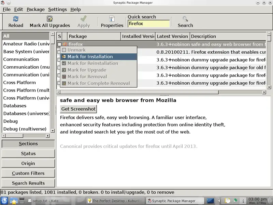Switch to the Status filter view
The height and width of the screenshot is (205, 273).
[x=28, y=153]
